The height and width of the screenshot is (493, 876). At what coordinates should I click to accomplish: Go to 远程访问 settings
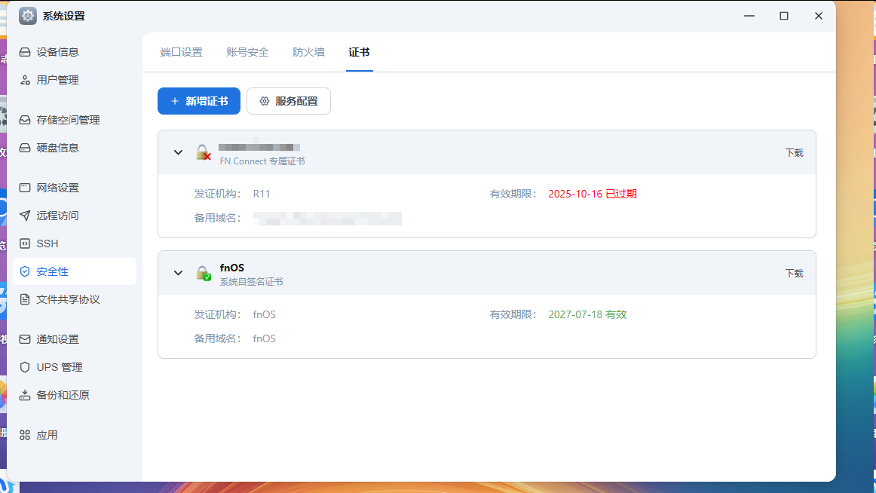point(57,215)
